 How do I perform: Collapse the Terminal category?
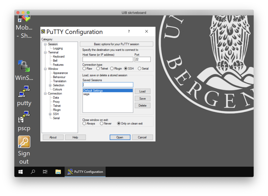point(45,52)
